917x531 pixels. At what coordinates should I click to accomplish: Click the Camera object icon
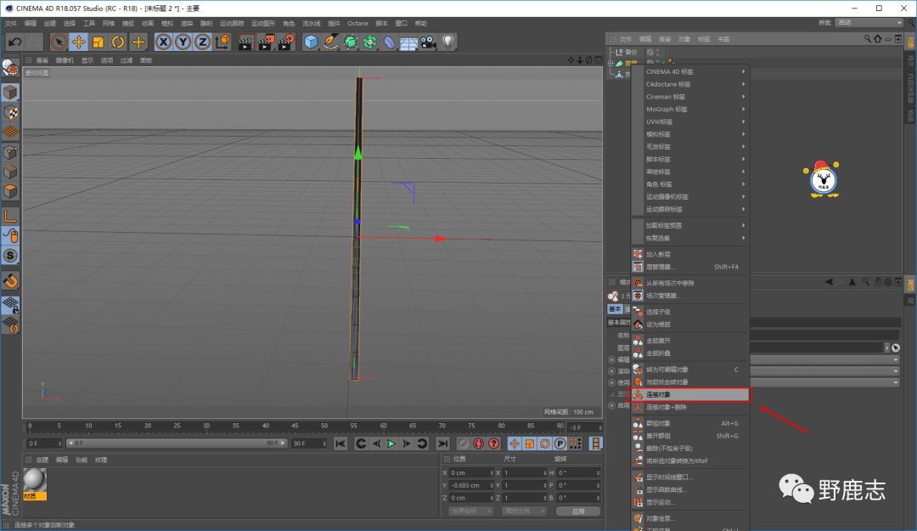[x=428, y=42]
